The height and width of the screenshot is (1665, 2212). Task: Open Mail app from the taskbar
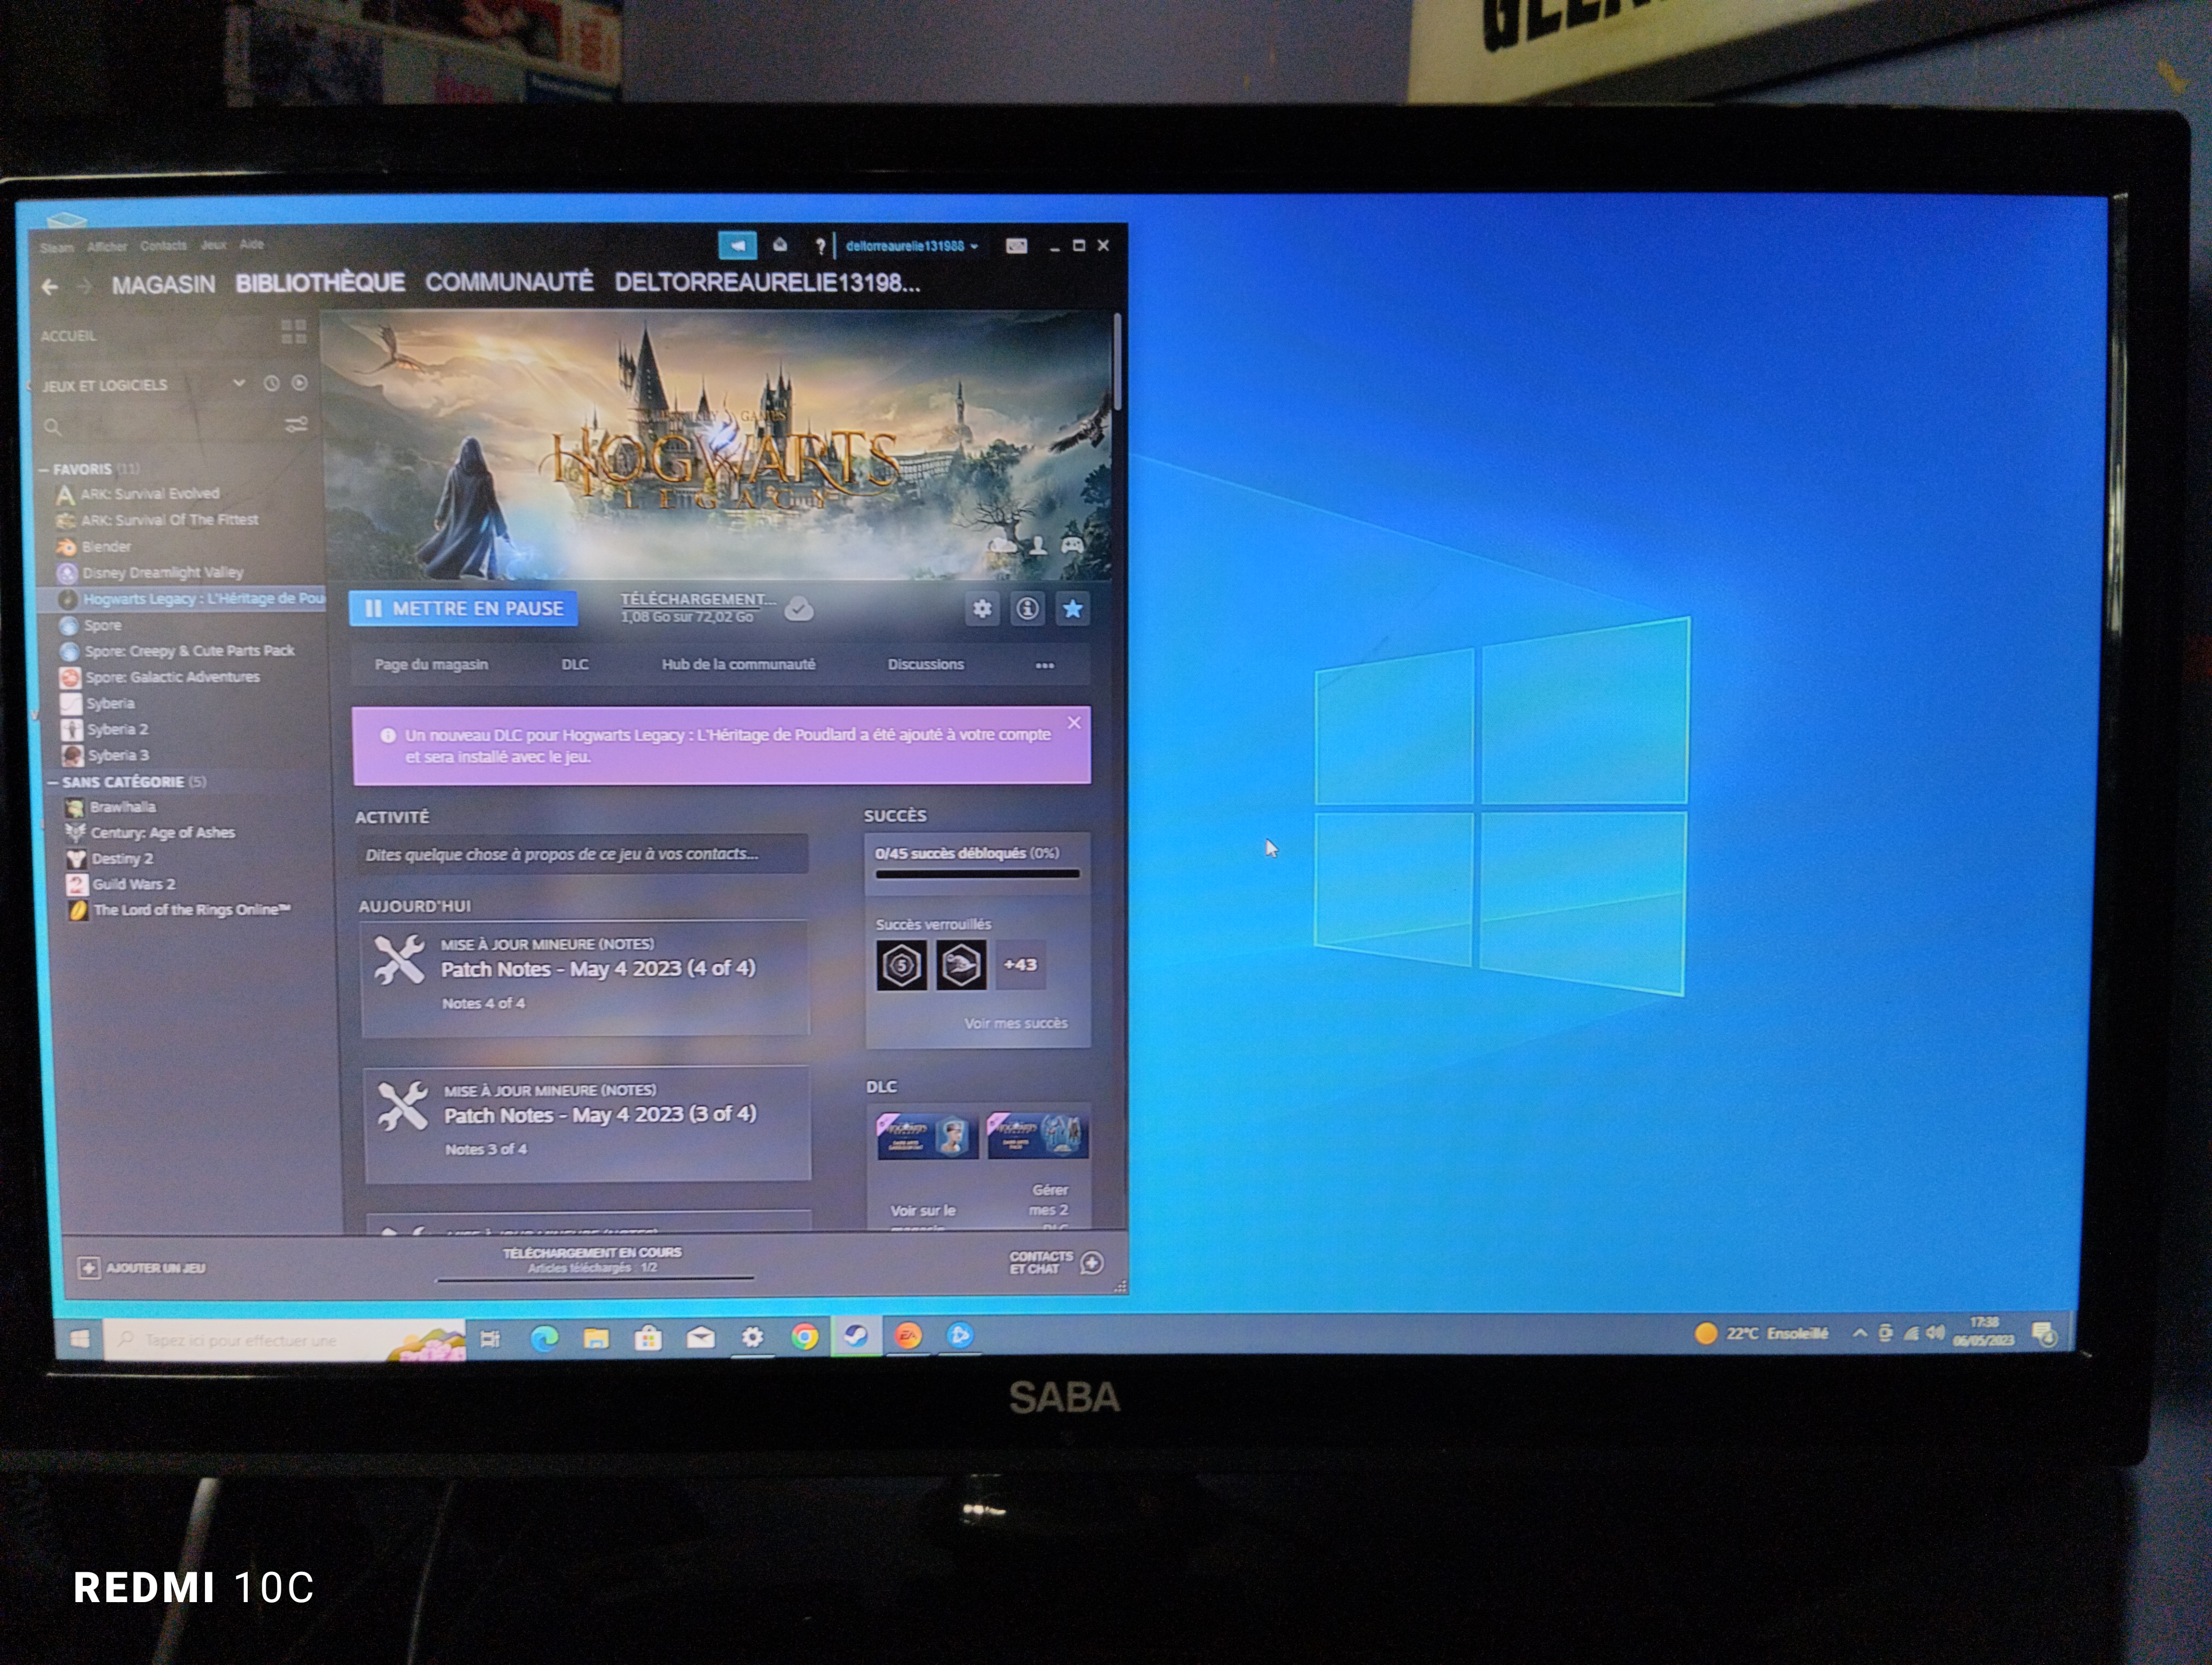tap(700, 1337)
